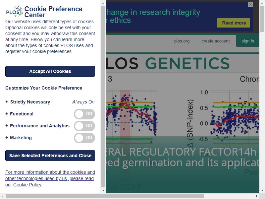Click the page vertical scrollbar down arrow
Image resolution: width=265 pixels, height=199 pixels.
tap(262, 190)
